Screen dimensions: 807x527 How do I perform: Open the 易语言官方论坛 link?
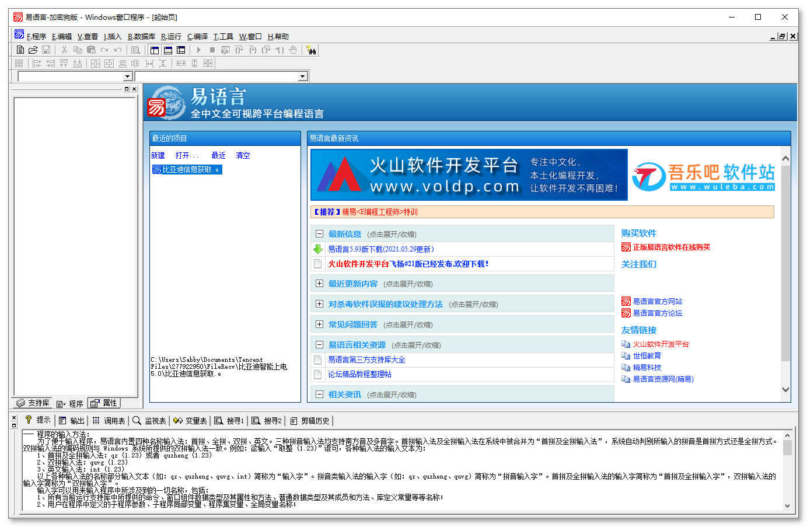[x=658, y=313]
